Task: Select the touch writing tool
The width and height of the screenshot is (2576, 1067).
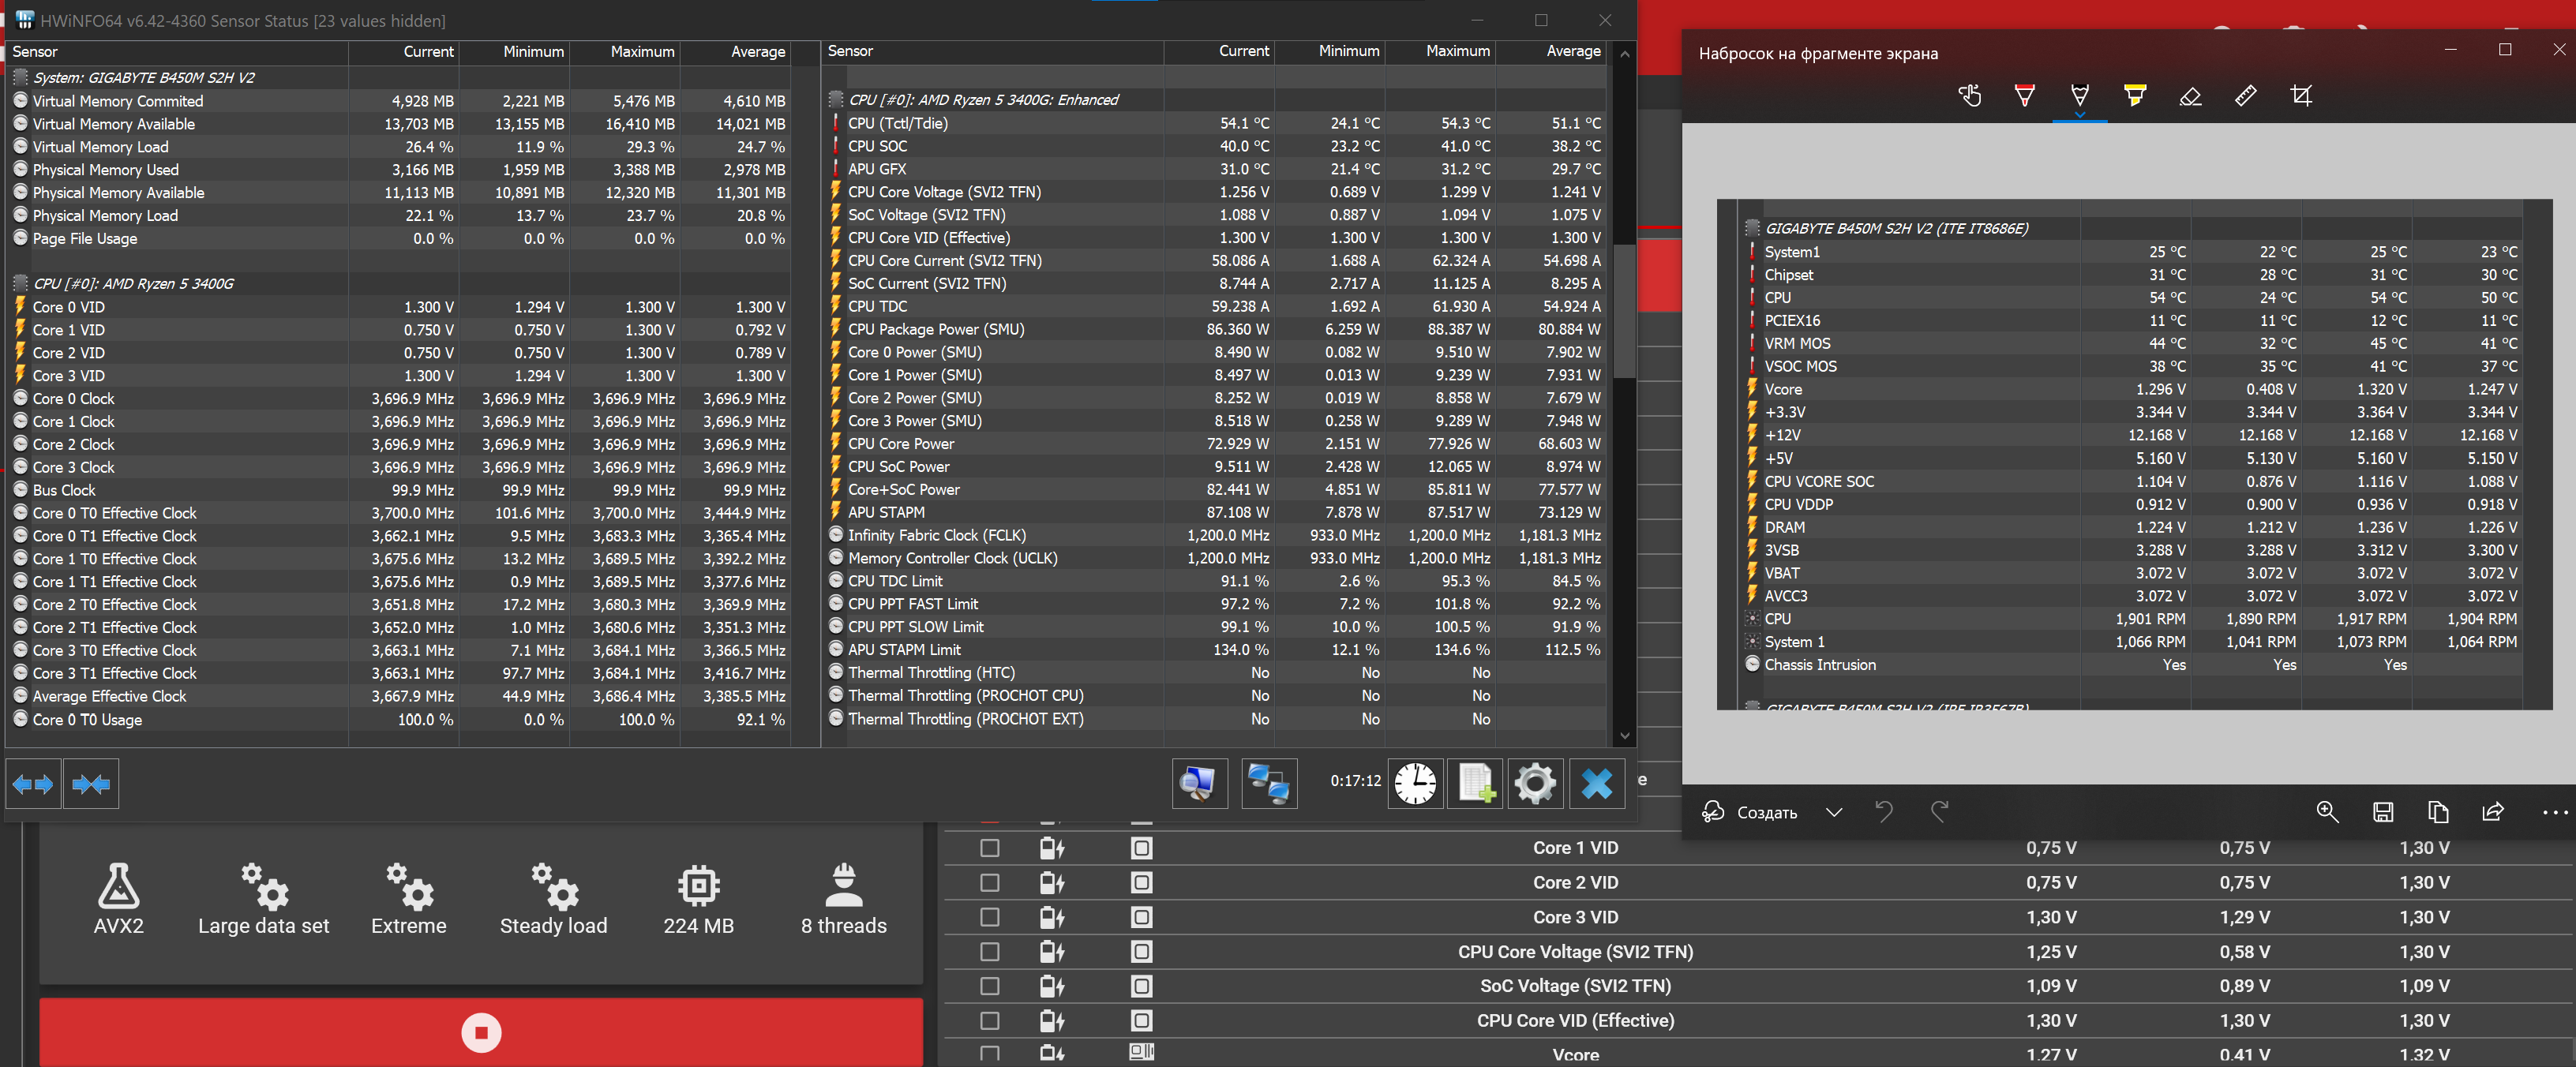Action: [x=1969, y=96]
